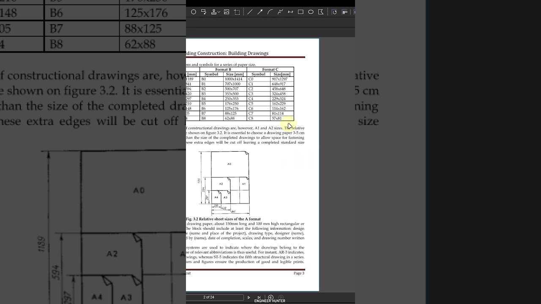Open the stamp tool dropdown arrow
The image size is (541, 304).
(x=219, y=13)
